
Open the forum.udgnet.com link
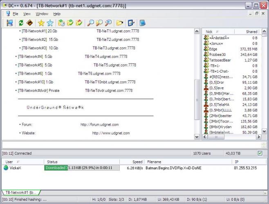tap(99, 124)
